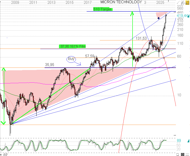The image size is (190, 156).
Task: Click the 419,44 current price label
Action: (x=182, y=16)
